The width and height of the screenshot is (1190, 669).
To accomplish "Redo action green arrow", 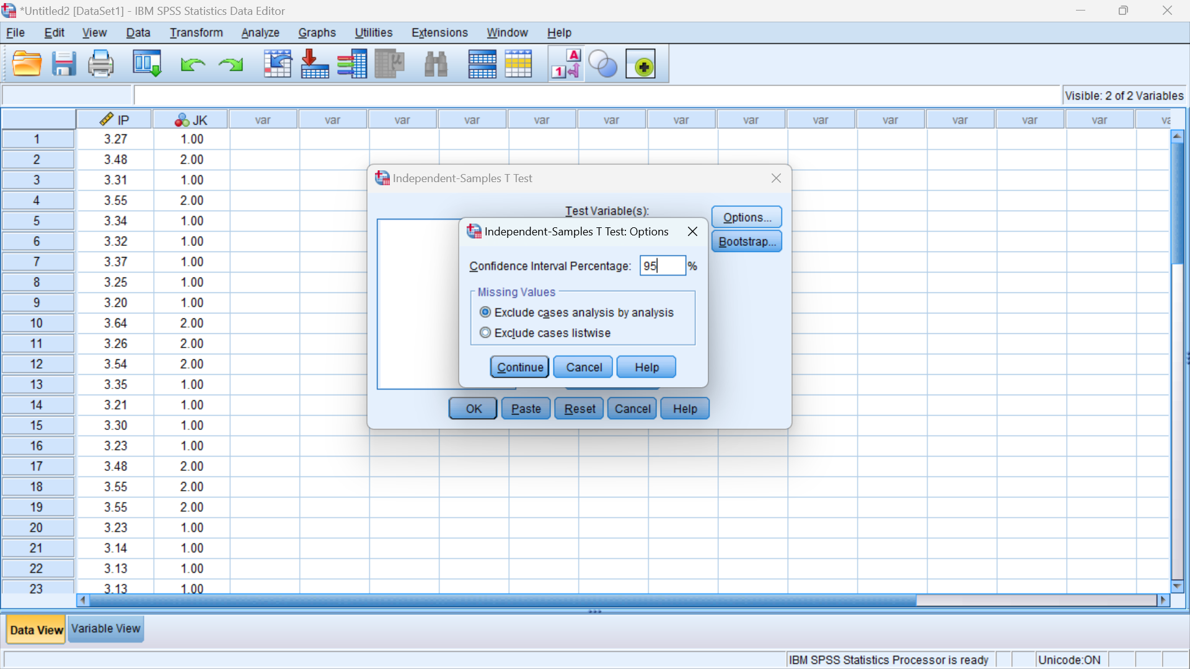I will pos(231,64).
